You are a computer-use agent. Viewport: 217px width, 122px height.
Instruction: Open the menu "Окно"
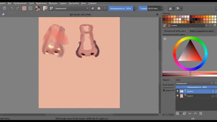(x=84, y=3)
